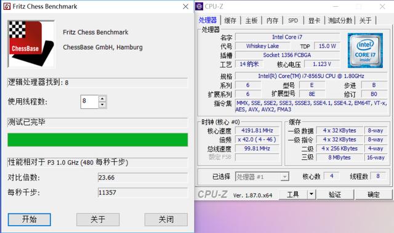This screenshot has width=394, height=233.
Task: Open the 关于 button in Fritz Chess Benchmark
Action: 98,219
